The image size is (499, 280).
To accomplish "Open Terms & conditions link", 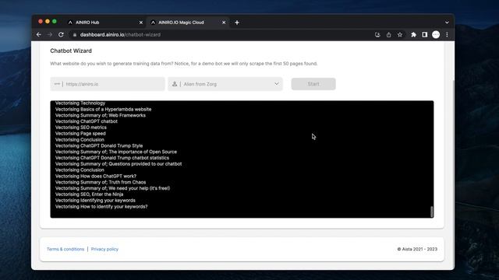I will (65, 249).
